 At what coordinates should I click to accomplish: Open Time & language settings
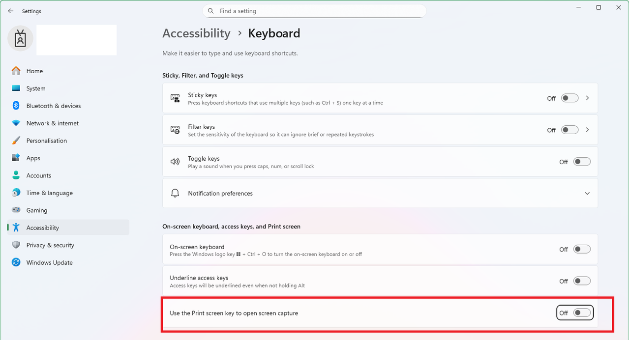click(49, 193)
